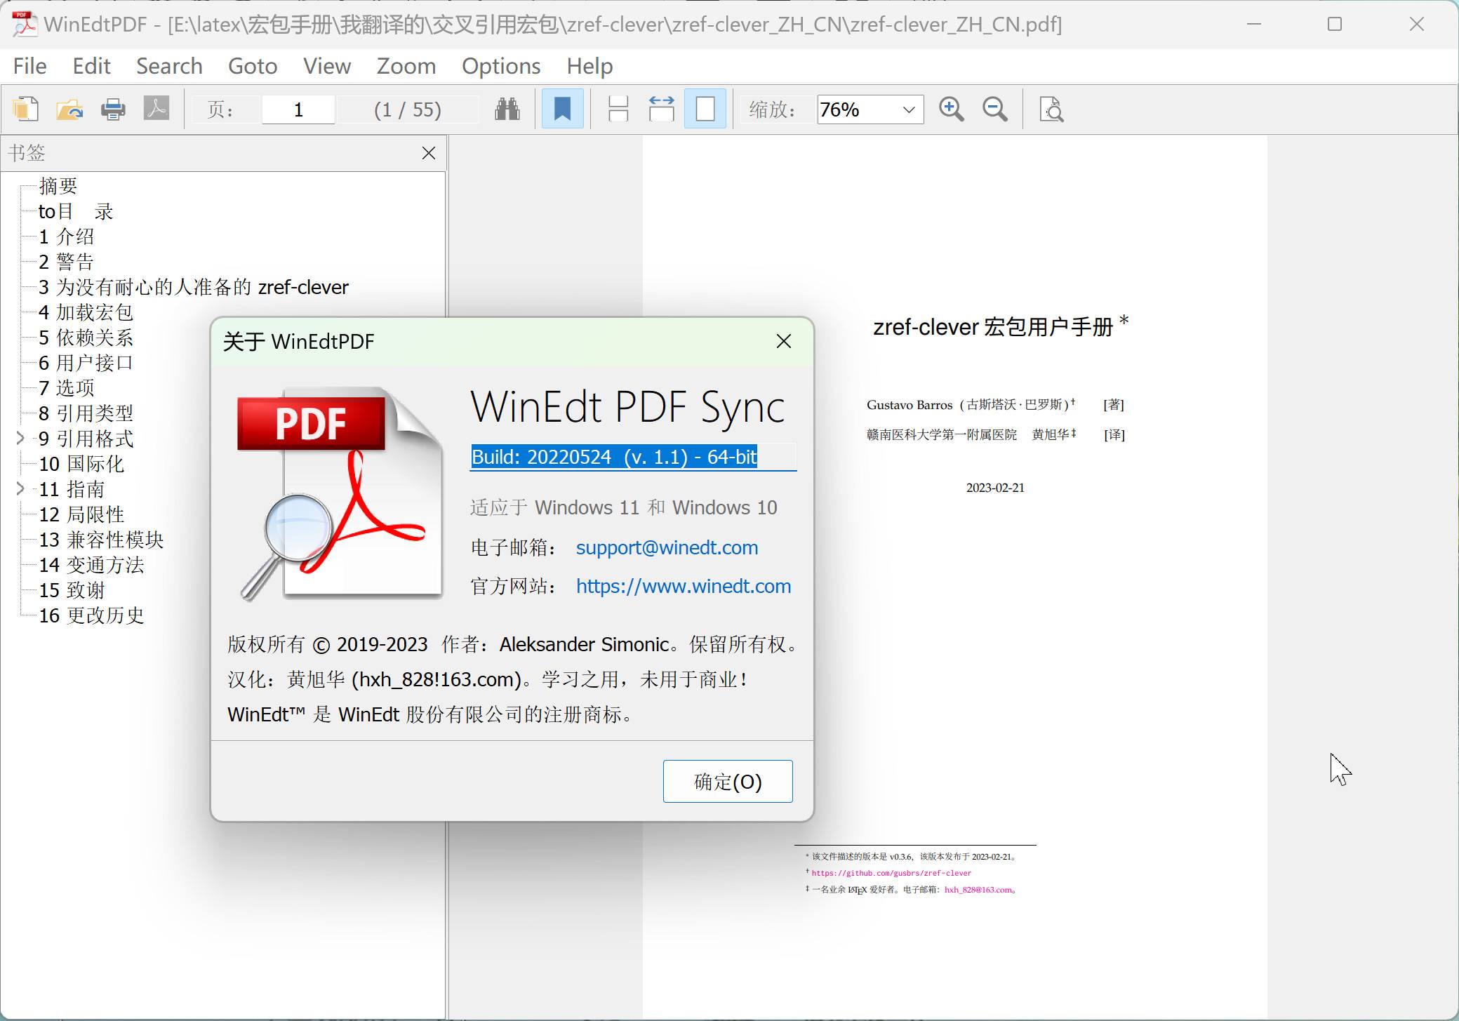The height and width of the screenshot is (1021, 1459).
Task: Open the https://www.winedt.com link
Action: click(684, 587)
